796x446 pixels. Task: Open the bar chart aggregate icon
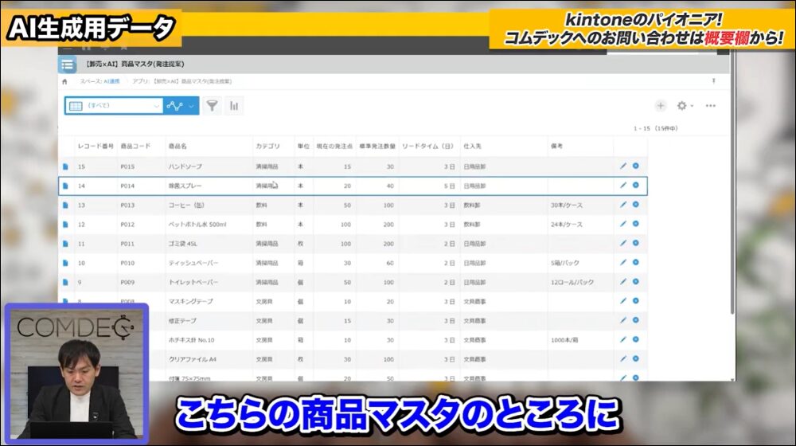(234, 105)
